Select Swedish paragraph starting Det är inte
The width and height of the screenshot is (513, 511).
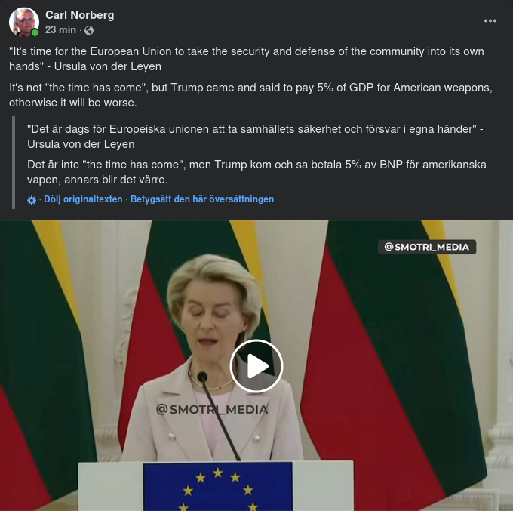[256, 172]
